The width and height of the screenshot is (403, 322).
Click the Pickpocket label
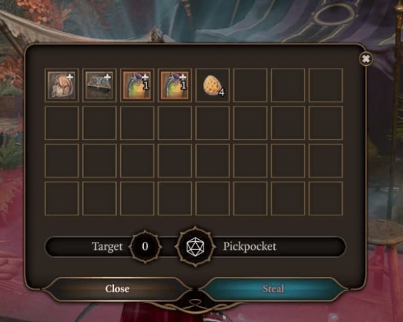[x=250, y=247]
